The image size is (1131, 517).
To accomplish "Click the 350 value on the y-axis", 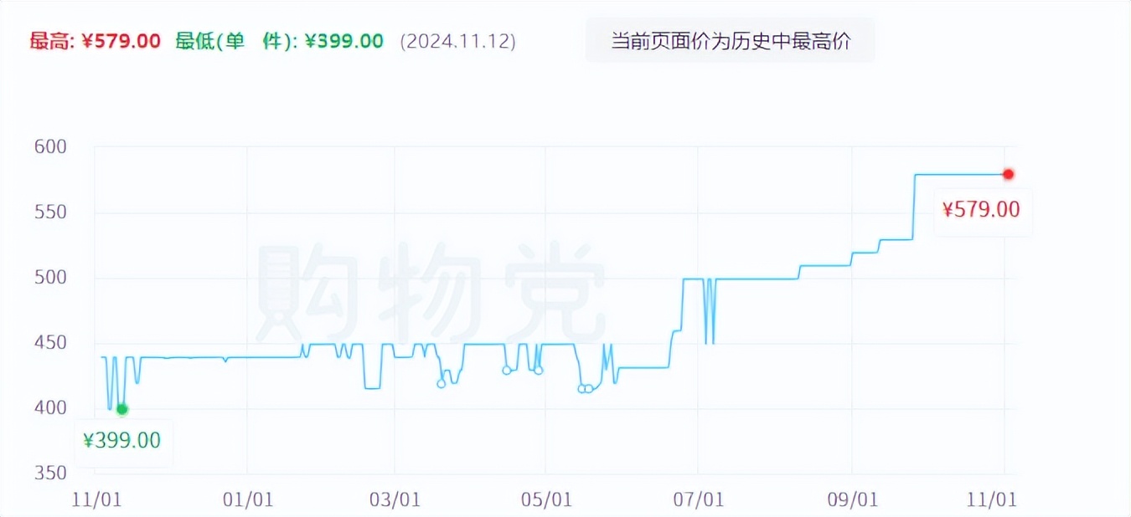I will coord(52,473).
